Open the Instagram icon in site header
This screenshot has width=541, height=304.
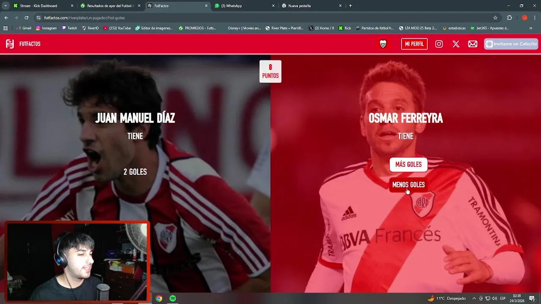(439, 44)
